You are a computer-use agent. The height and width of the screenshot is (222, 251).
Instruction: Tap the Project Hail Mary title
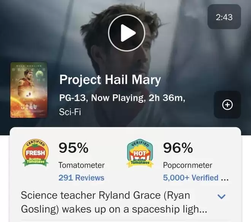point(110,80)
